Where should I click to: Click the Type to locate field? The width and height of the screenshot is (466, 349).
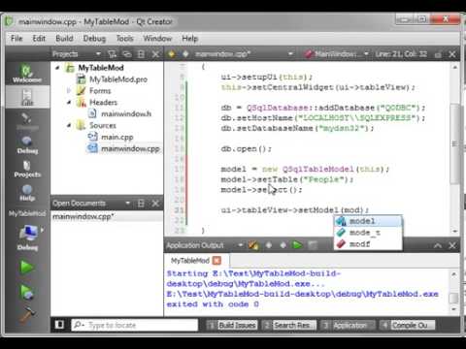point(135,325)
